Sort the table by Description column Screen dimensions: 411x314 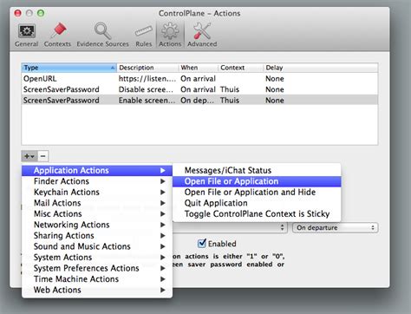tap(147, 68)
